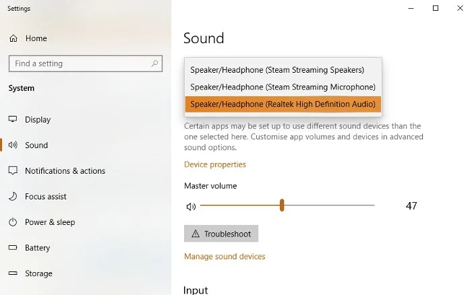Click the Focus assist moon icon
The height and width of the screenshot is (295, 472).
(x=13, y=197)
